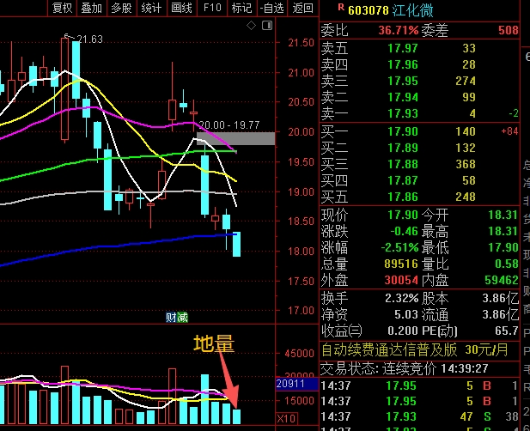Click the 委比 value 36.71%

tap(399, 30)
